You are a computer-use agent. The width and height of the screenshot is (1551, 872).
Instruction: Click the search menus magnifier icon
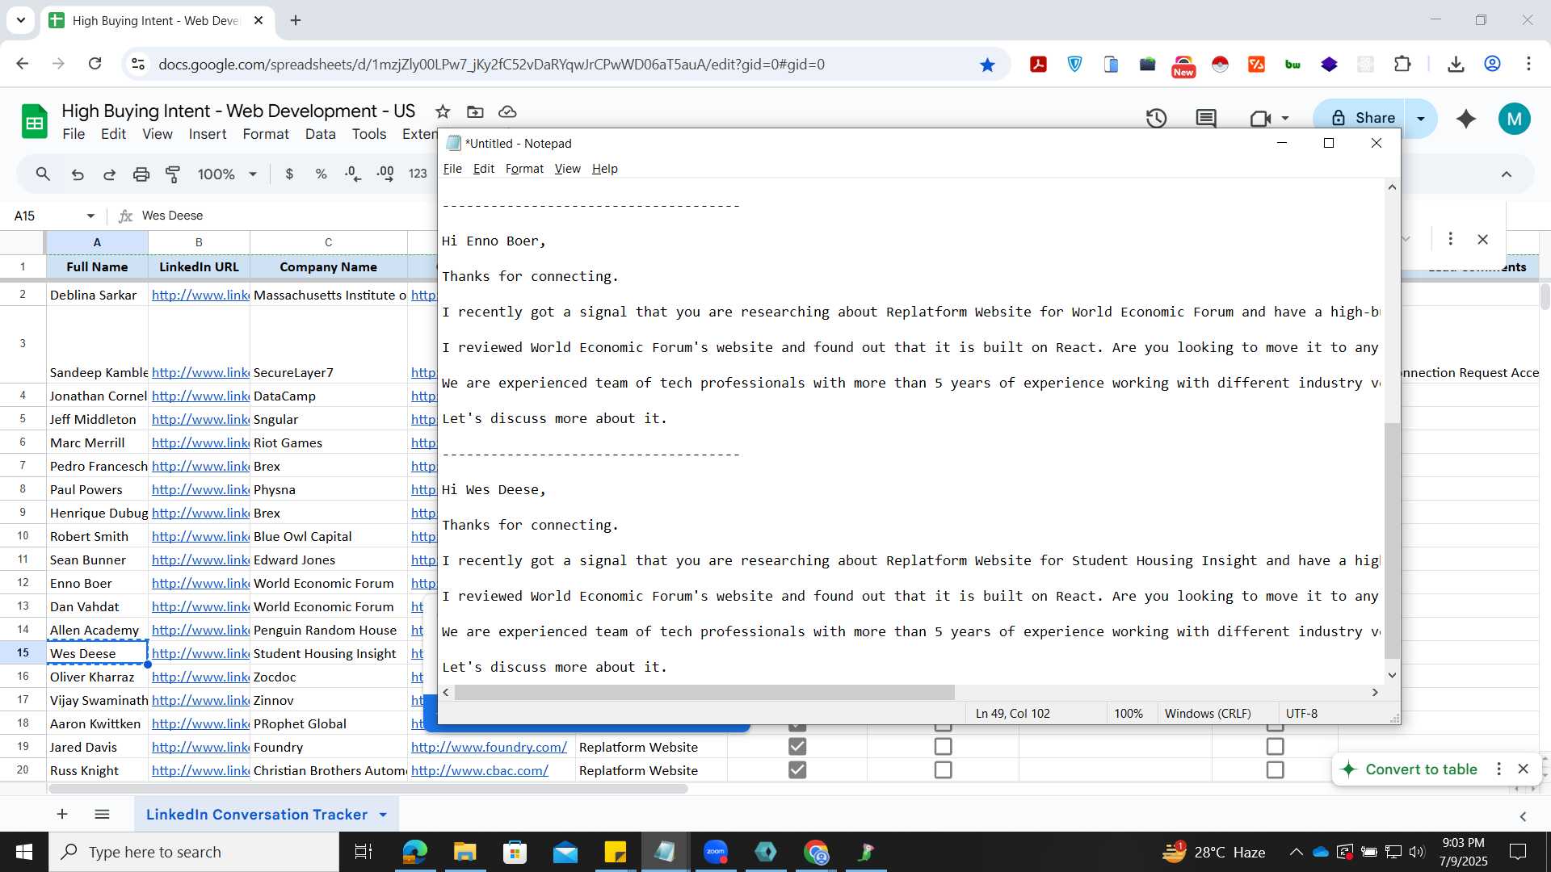43,174
